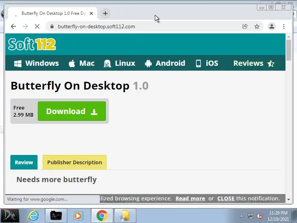Click the forward navigation arrow
297x223 pixels.
pyautogui.click(x=25, y=26)
